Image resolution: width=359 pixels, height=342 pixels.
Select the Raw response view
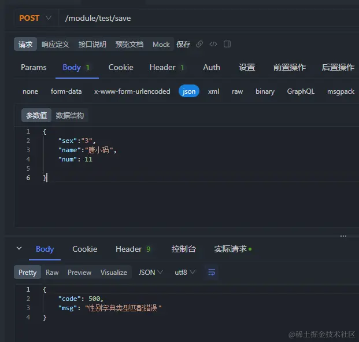tap(52, 273)
